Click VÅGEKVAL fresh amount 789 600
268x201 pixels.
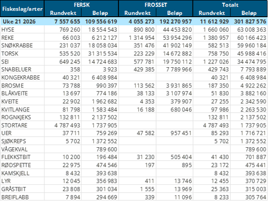tap(107, 149)
